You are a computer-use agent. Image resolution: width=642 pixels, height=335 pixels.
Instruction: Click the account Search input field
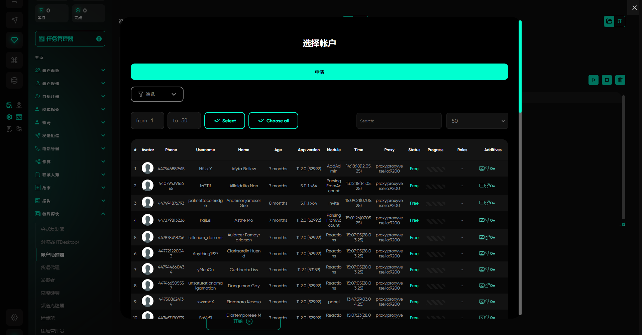(x=399, y=121)
